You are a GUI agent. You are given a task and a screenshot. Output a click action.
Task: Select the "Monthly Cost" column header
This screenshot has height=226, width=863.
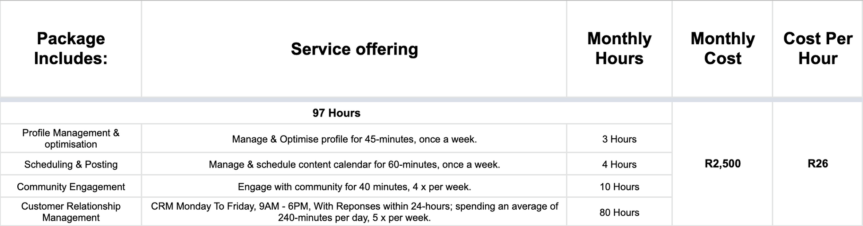tap(722, 49)
